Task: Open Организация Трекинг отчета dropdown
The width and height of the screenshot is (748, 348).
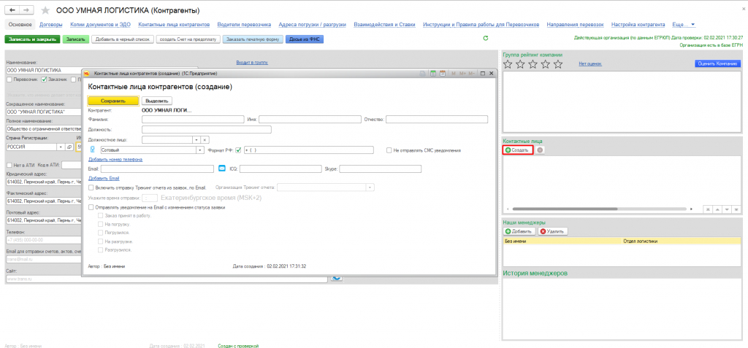Action: click(370, 187)
